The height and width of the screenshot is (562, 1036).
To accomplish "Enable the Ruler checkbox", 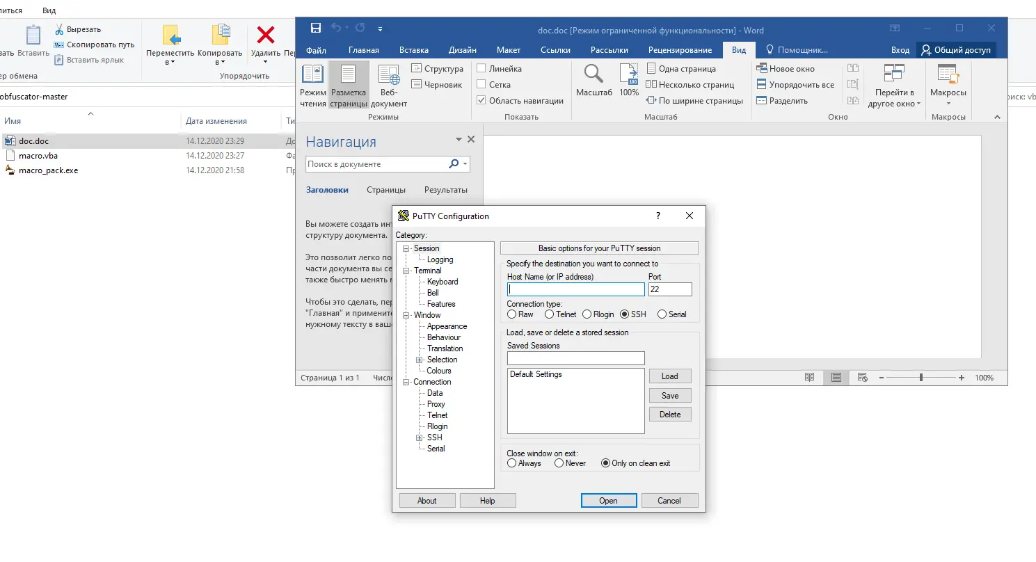I will [481, 69].
